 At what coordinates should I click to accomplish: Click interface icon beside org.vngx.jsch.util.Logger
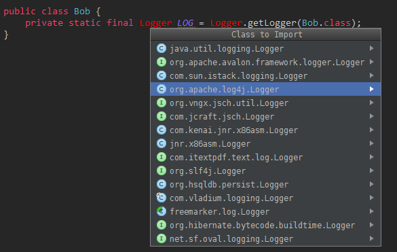(x=162, y=103)
